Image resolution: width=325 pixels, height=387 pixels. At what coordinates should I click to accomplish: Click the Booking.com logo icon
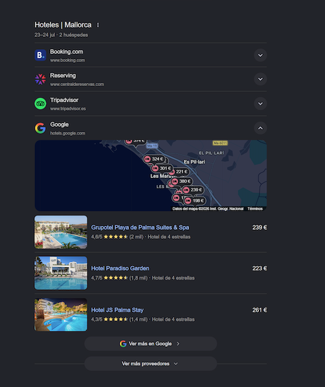coord(40,55)
